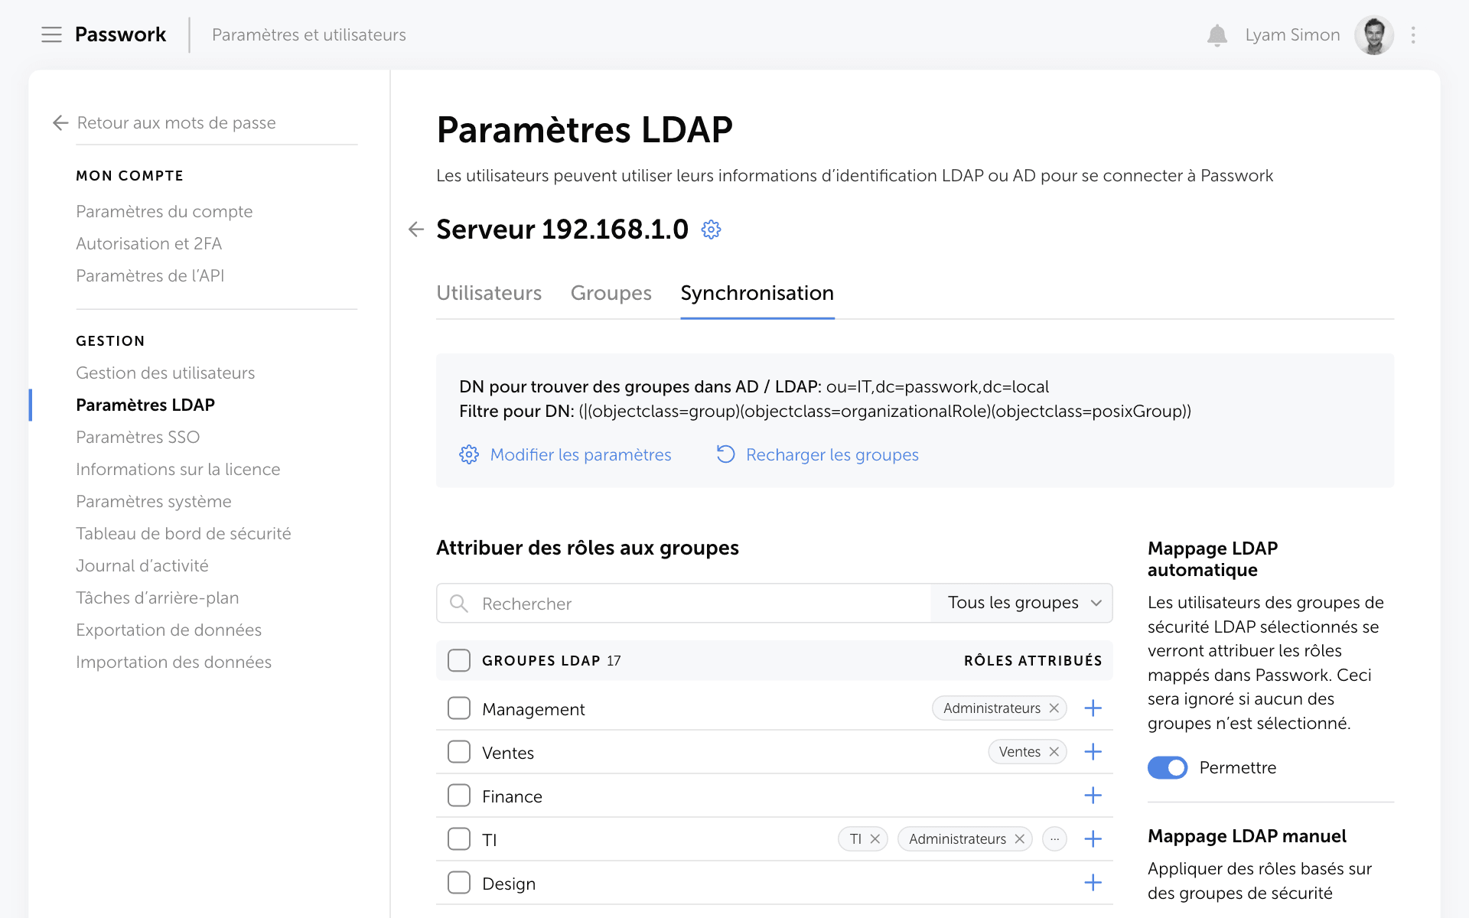Select the Synchronisation tab
Screen dimensions: 1469x918
click(x=757, y=293)
